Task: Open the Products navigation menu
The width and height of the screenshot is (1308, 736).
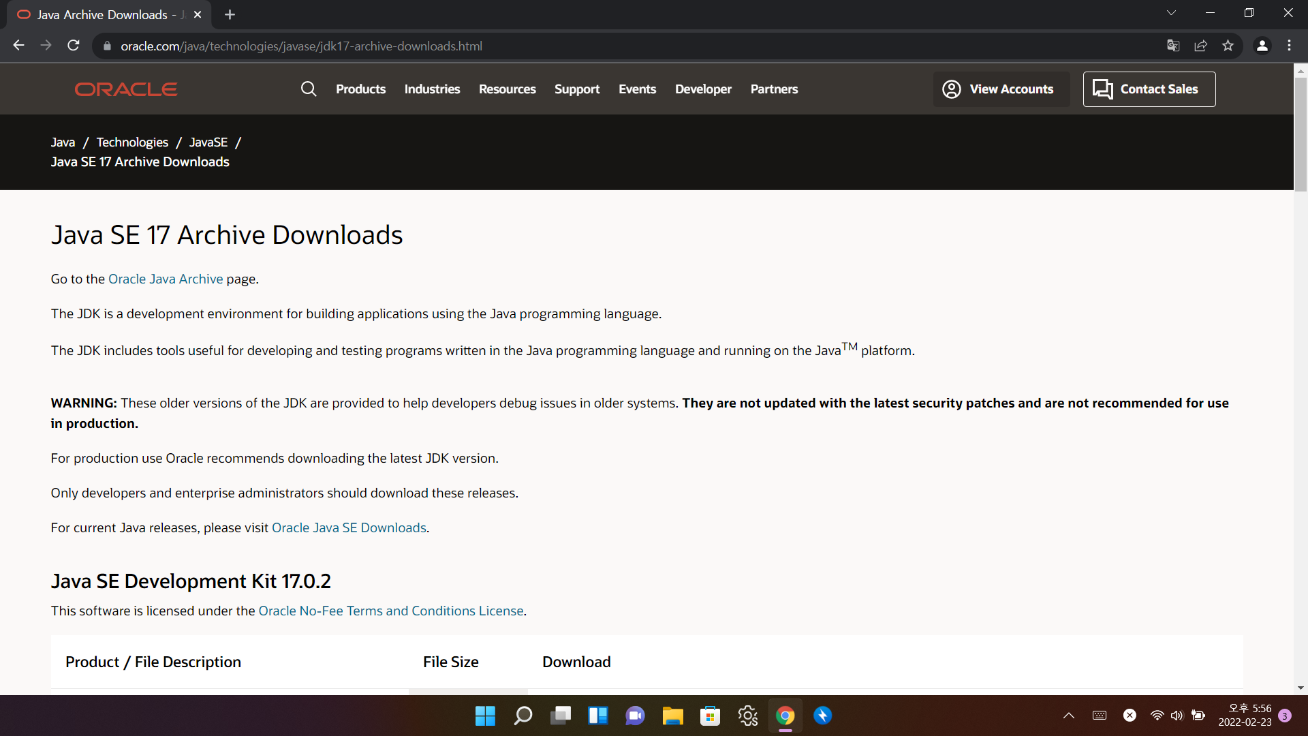Action: (x=360, y=89)
